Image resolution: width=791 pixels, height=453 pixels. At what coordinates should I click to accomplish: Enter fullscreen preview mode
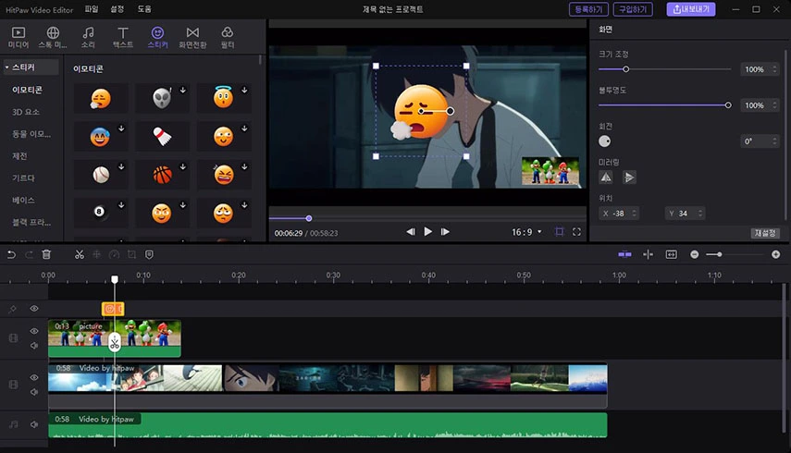(576, 232)
